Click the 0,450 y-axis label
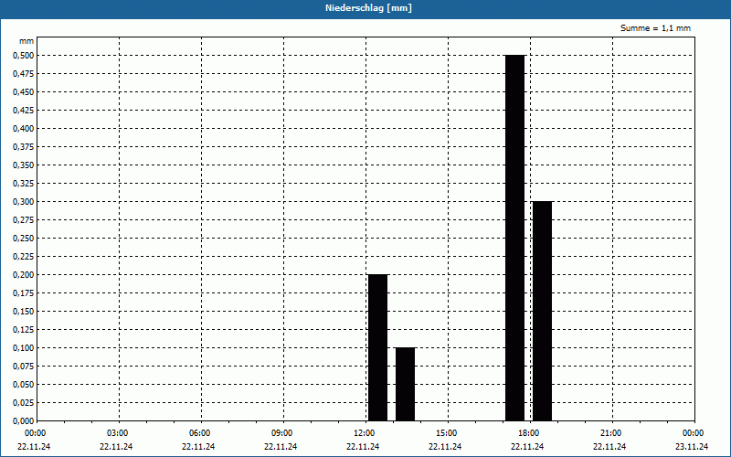This screenshot has height=457, width=731. click(24, 92)
